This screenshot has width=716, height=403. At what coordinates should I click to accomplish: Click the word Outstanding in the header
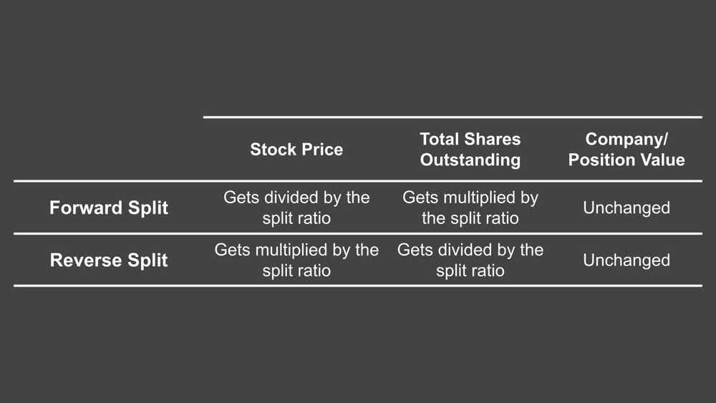pos(470,160)
